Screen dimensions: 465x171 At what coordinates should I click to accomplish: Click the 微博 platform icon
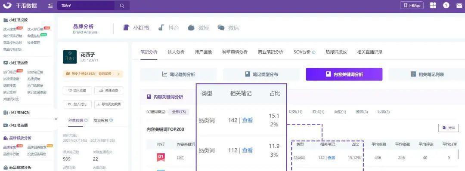coord(191,28)
